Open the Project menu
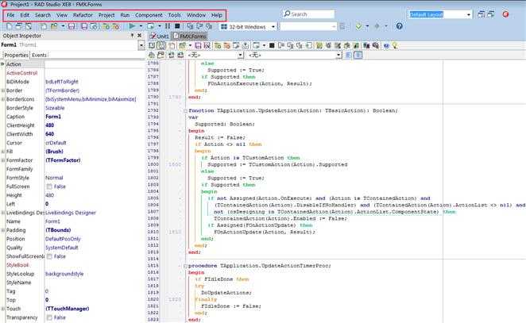This screenshot has height=323, width=526. pos(106,15)
